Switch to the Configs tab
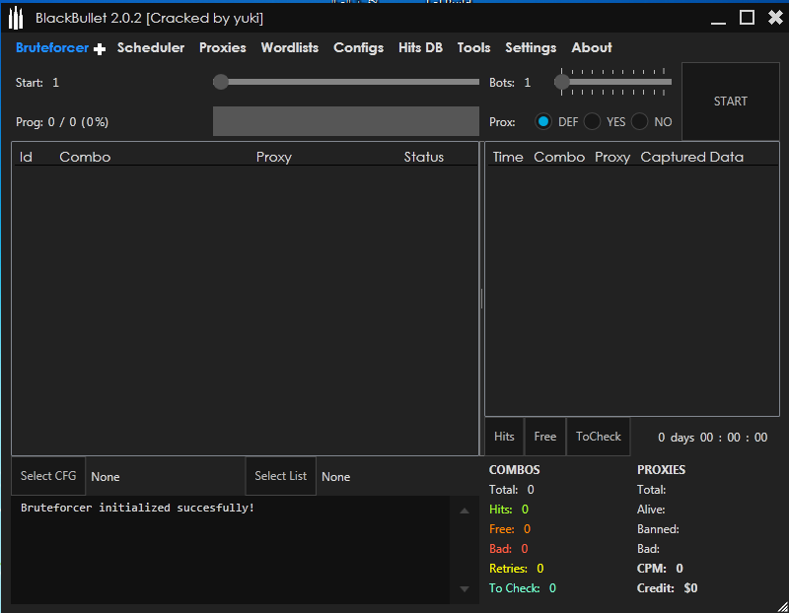Screen dimensions: 789x613 click(358, 47)
